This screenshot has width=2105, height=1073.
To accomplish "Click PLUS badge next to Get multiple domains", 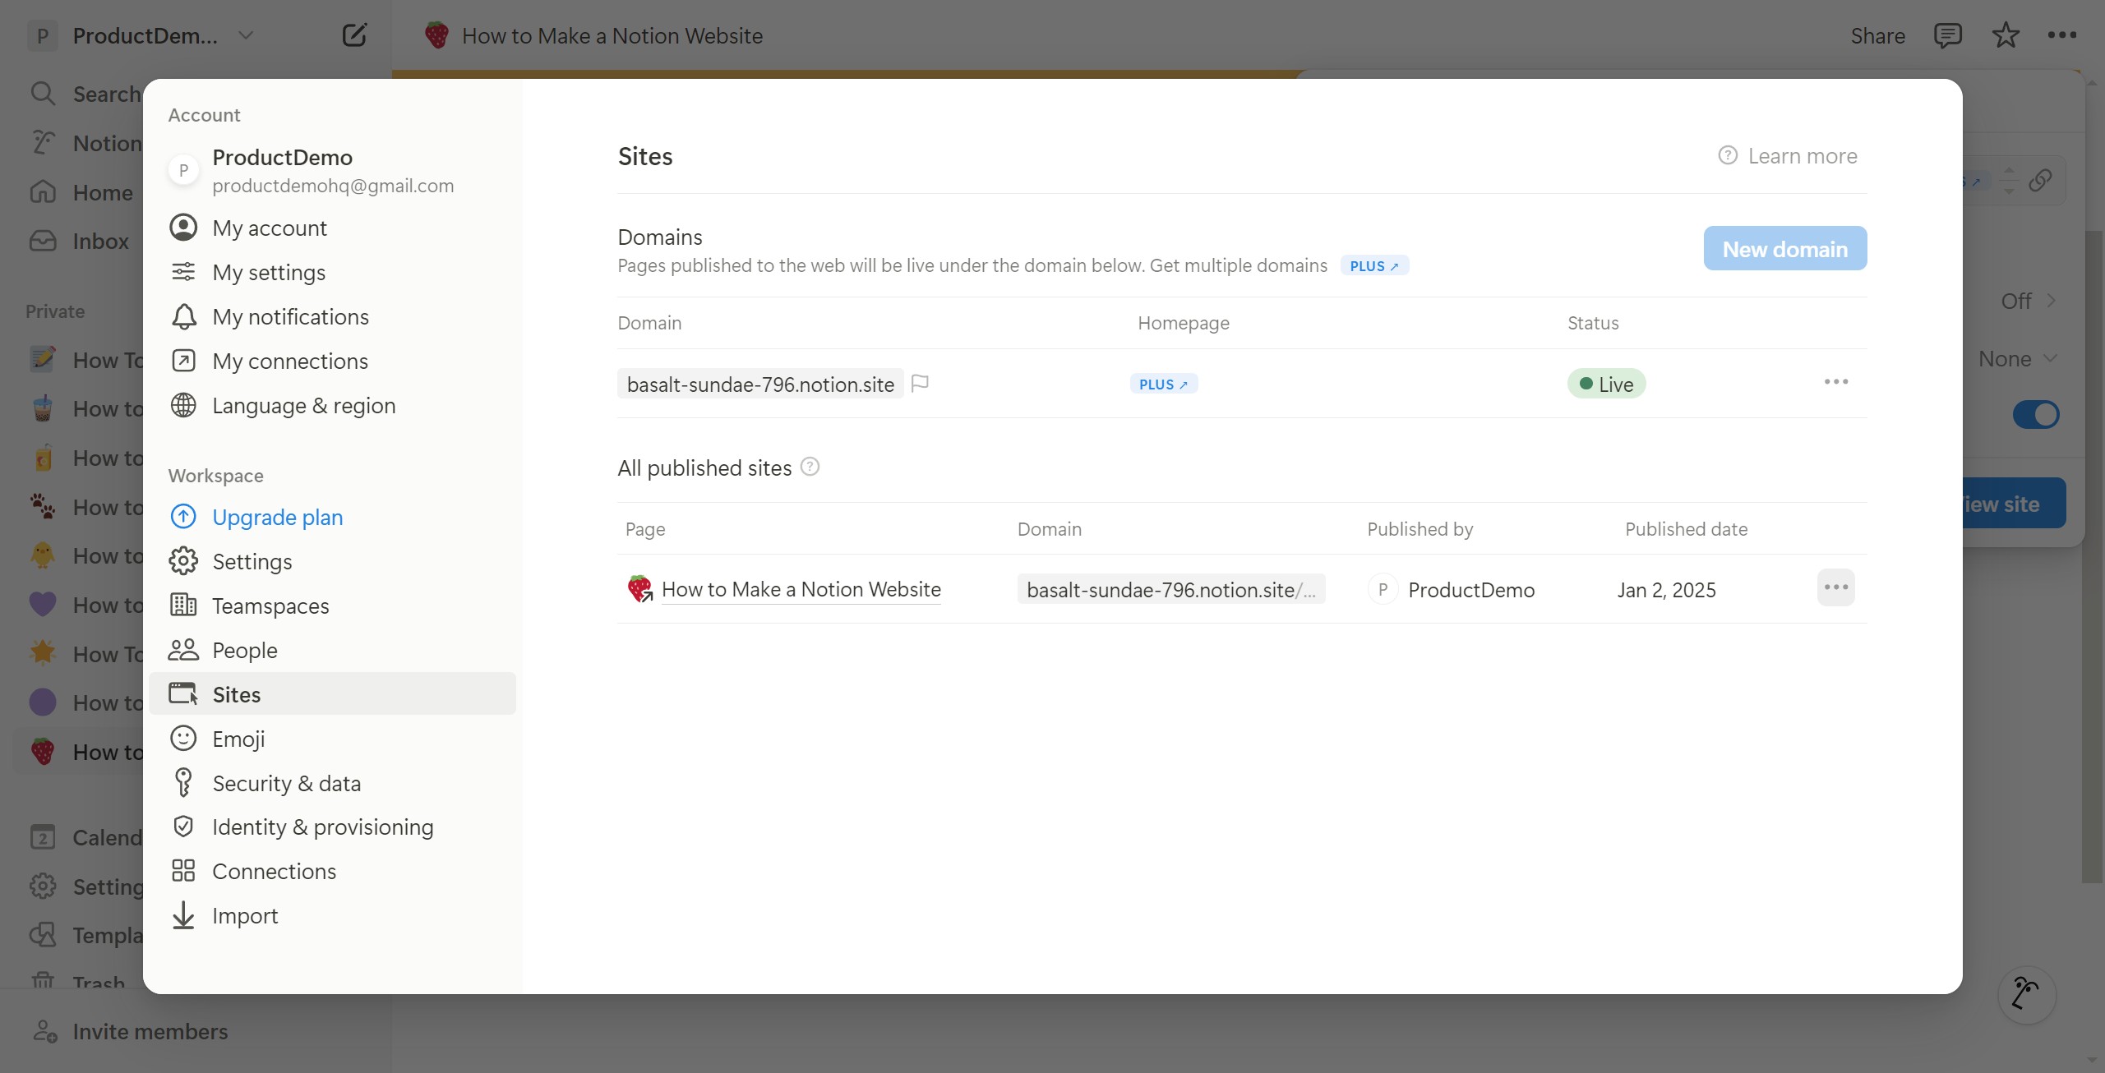I will click(x=1373, y=265).
